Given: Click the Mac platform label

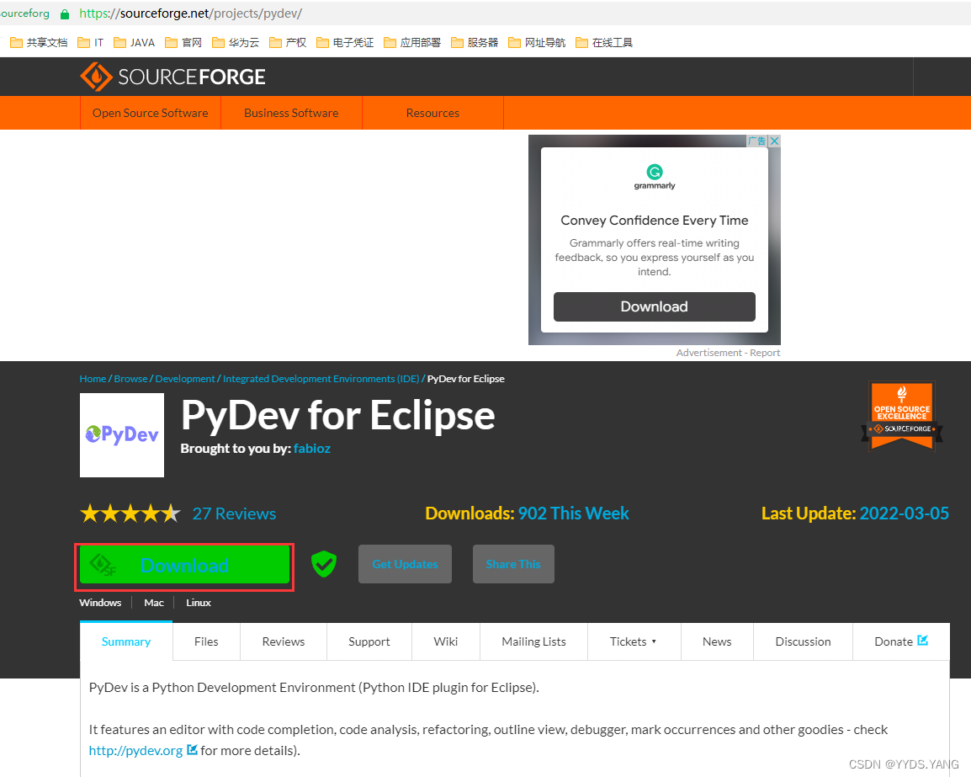Looking at the screenshot, I should pyautogui.click(x=154, y=602).
